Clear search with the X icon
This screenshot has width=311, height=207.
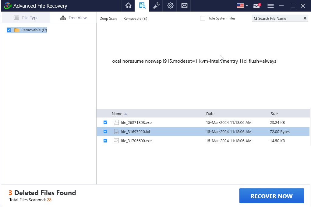tap(305, 19)
